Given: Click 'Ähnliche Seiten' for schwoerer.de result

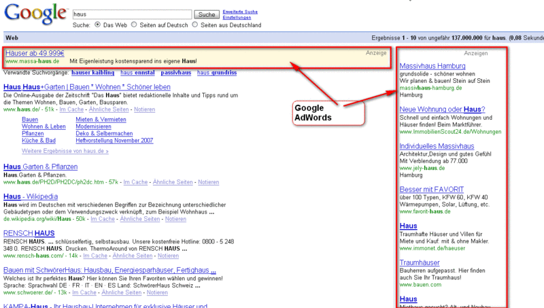Looking at the screenshot, I should click(x=122, y=292).
